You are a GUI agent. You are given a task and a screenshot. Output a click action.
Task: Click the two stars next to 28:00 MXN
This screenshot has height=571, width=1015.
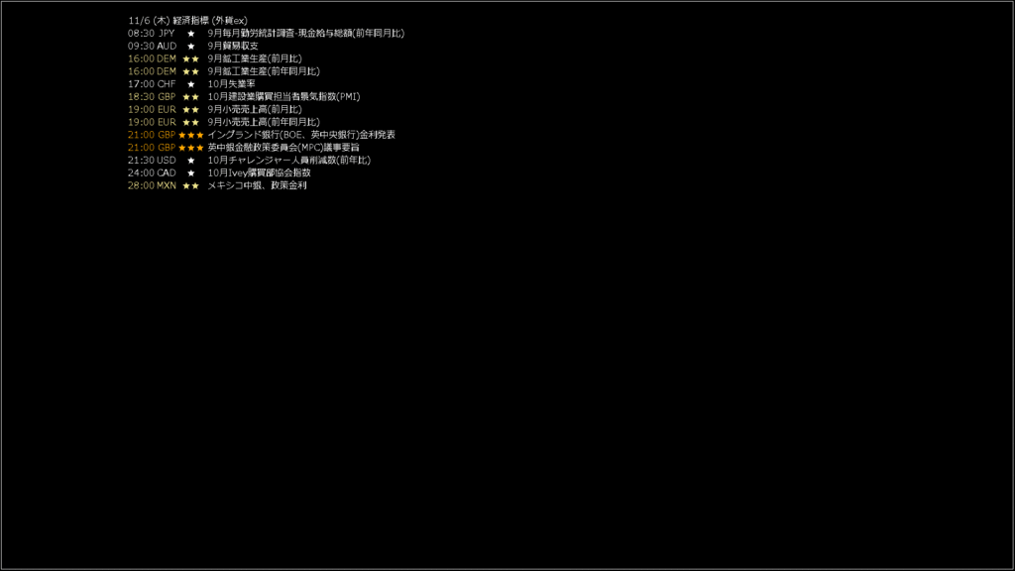point(191,185)
